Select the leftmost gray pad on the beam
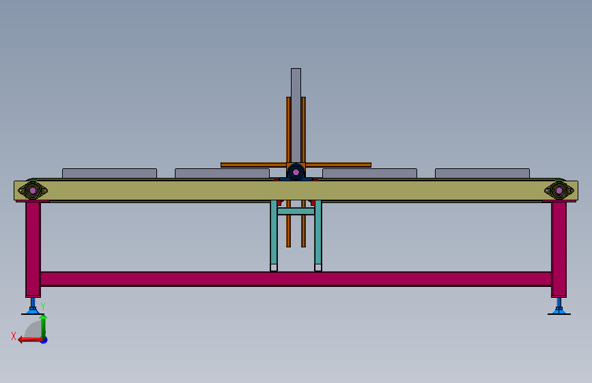This screenshot has height=383, width=592. [109, 173]
